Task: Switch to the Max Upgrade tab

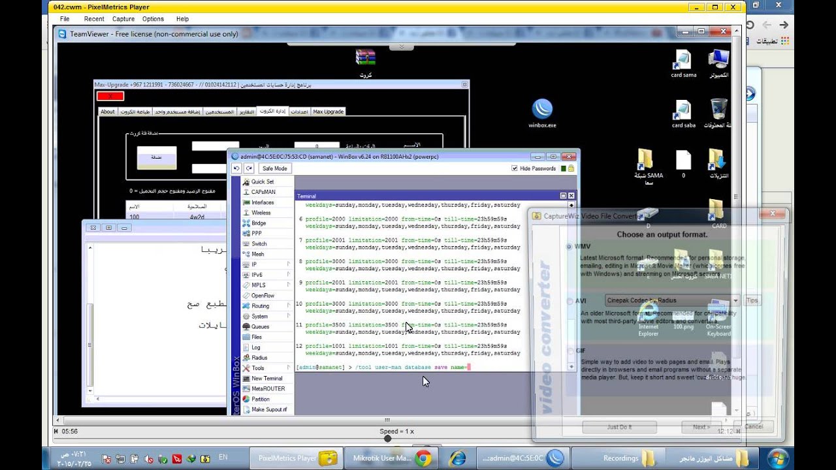Action: (329, 112)
